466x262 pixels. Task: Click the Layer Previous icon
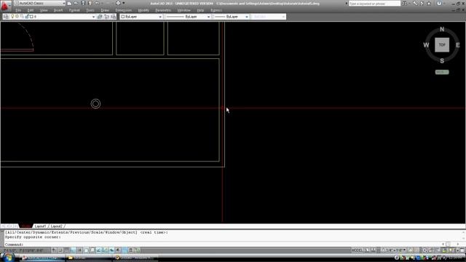106,17
